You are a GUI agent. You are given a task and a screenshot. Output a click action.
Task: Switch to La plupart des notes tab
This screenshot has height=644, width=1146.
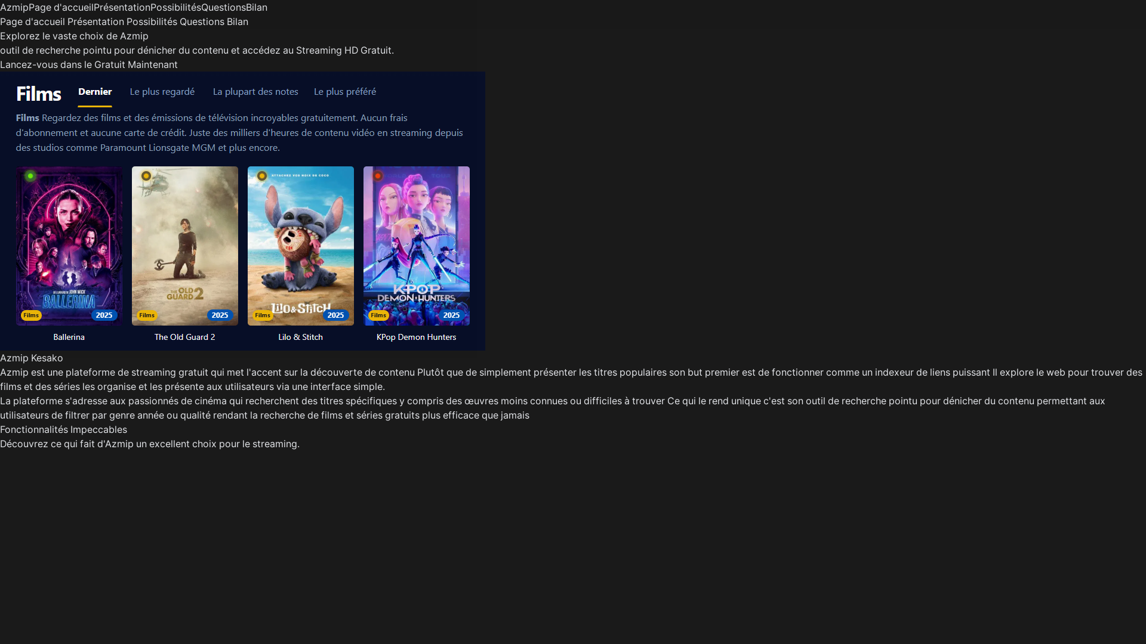255,91
